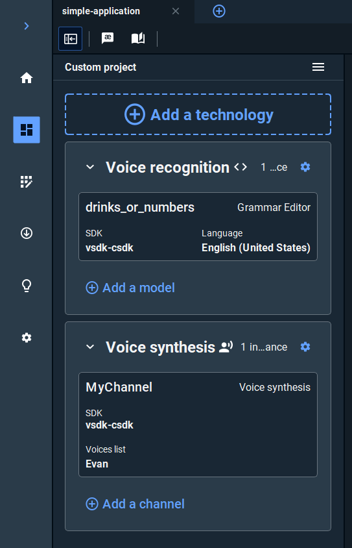Viewport: 352px width, 548px height.
Task: Collapse the Voice recognition section
Action: click(x=90, y=167)
